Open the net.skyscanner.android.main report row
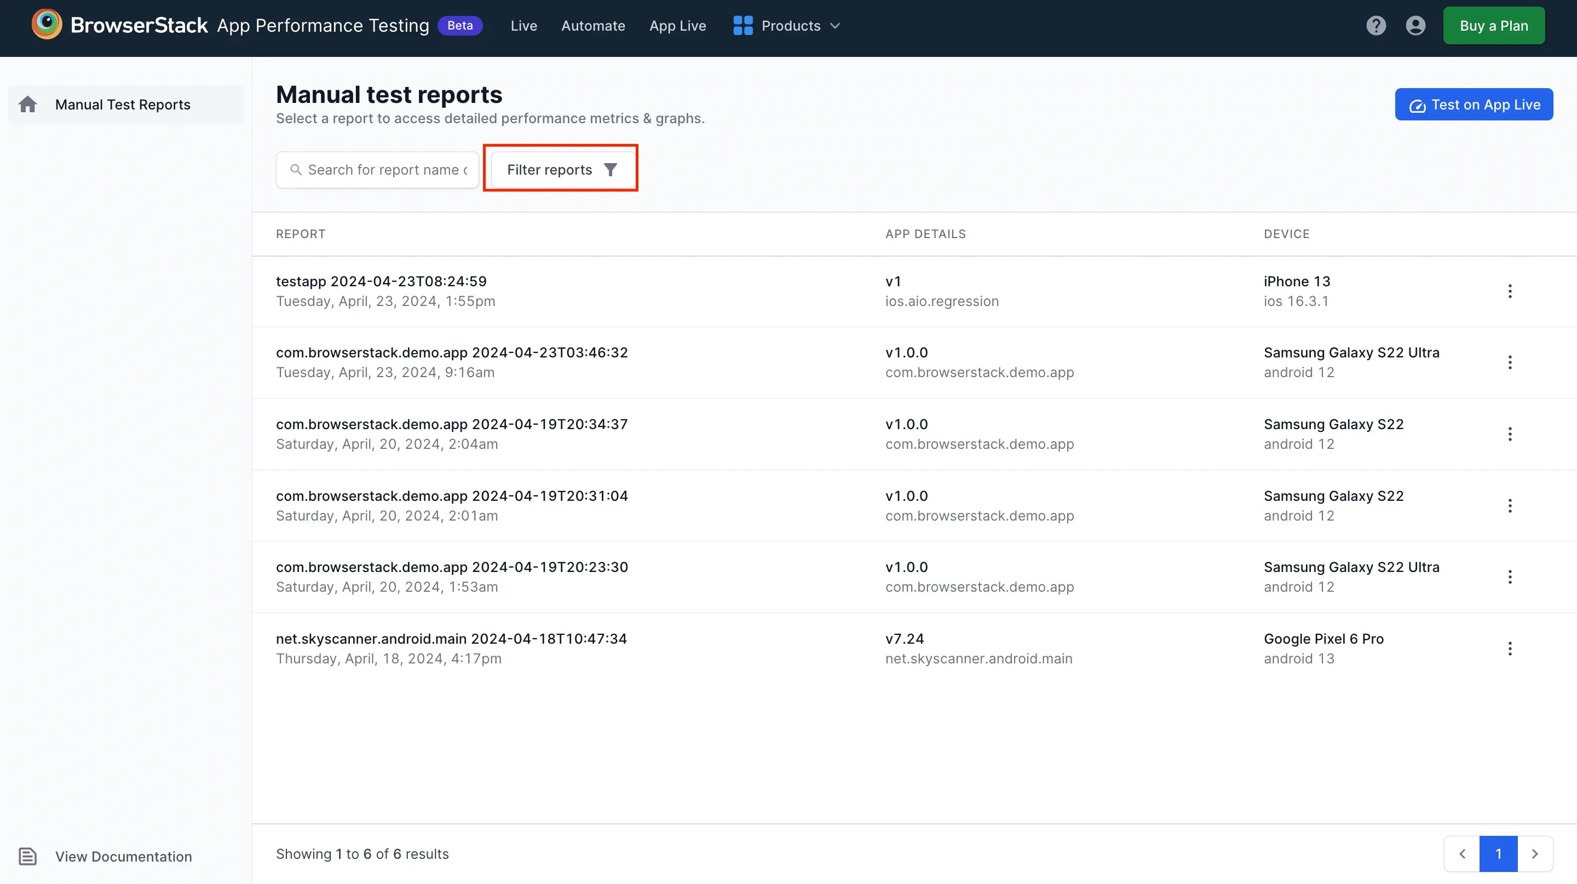 [x=451, y=639]
